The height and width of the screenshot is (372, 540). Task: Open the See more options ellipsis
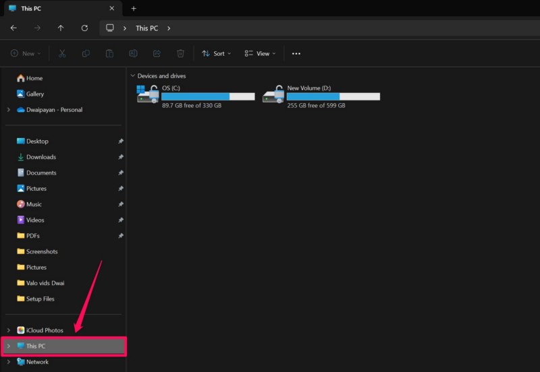coord(296,53)
